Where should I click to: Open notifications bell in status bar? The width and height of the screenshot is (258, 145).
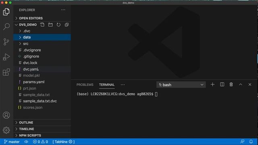[251, 141]
